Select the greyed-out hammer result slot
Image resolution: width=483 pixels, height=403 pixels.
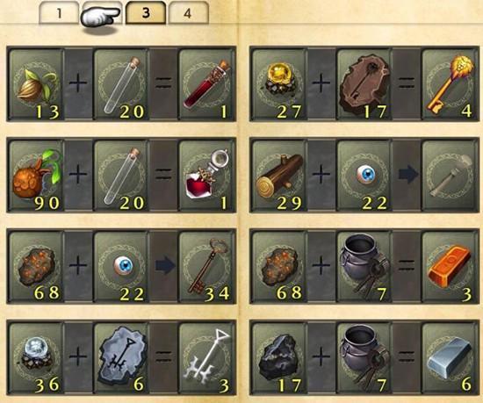click(449, 176)
